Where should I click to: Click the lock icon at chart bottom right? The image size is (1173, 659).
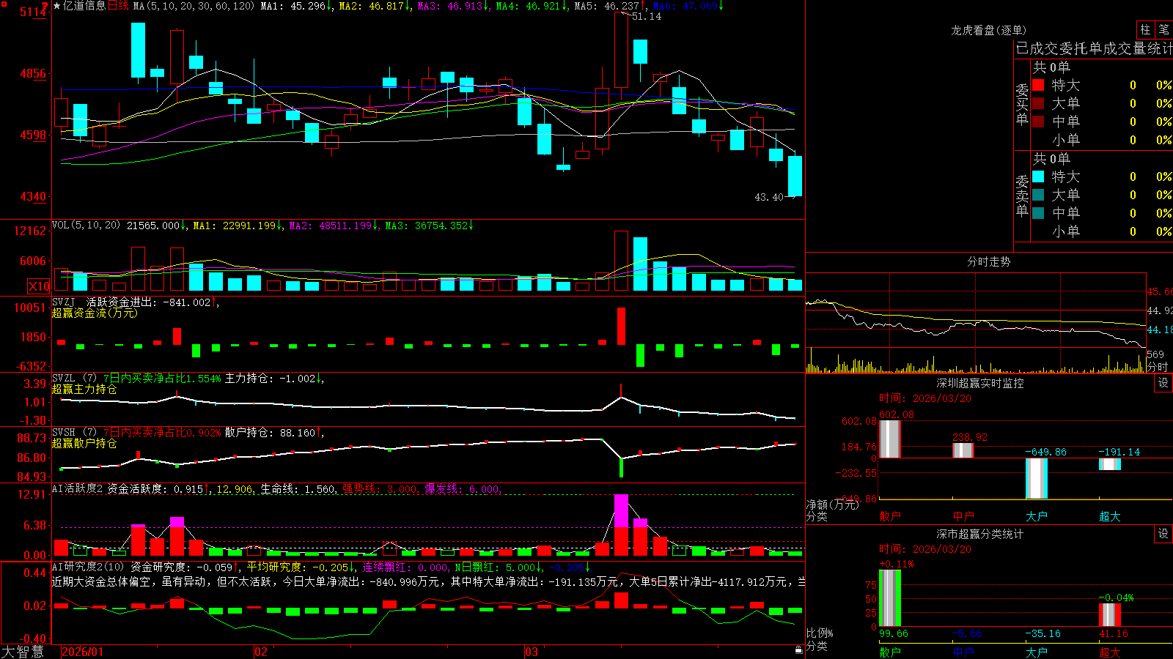pyautogui.click(x=799, y=649)
